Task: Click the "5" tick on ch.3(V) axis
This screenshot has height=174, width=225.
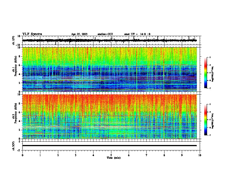Action: (x=20, y=141)
